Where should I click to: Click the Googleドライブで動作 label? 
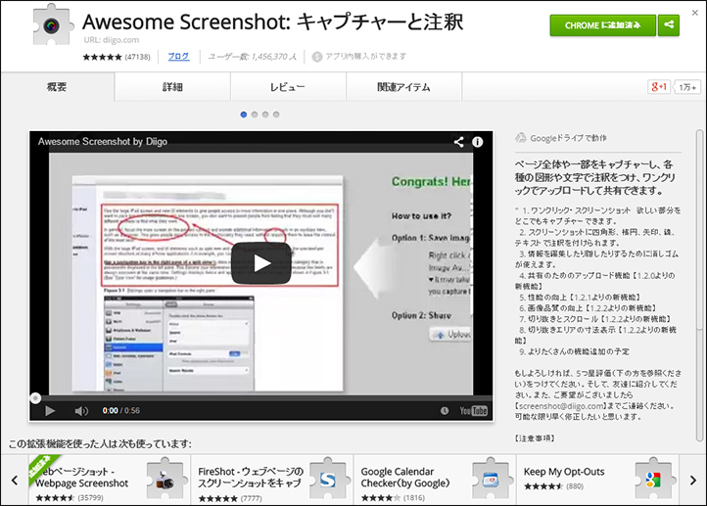568,138
